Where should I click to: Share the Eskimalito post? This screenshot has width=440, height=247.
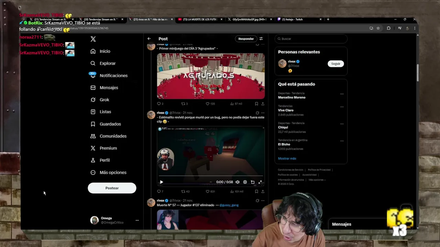(263, 191)
